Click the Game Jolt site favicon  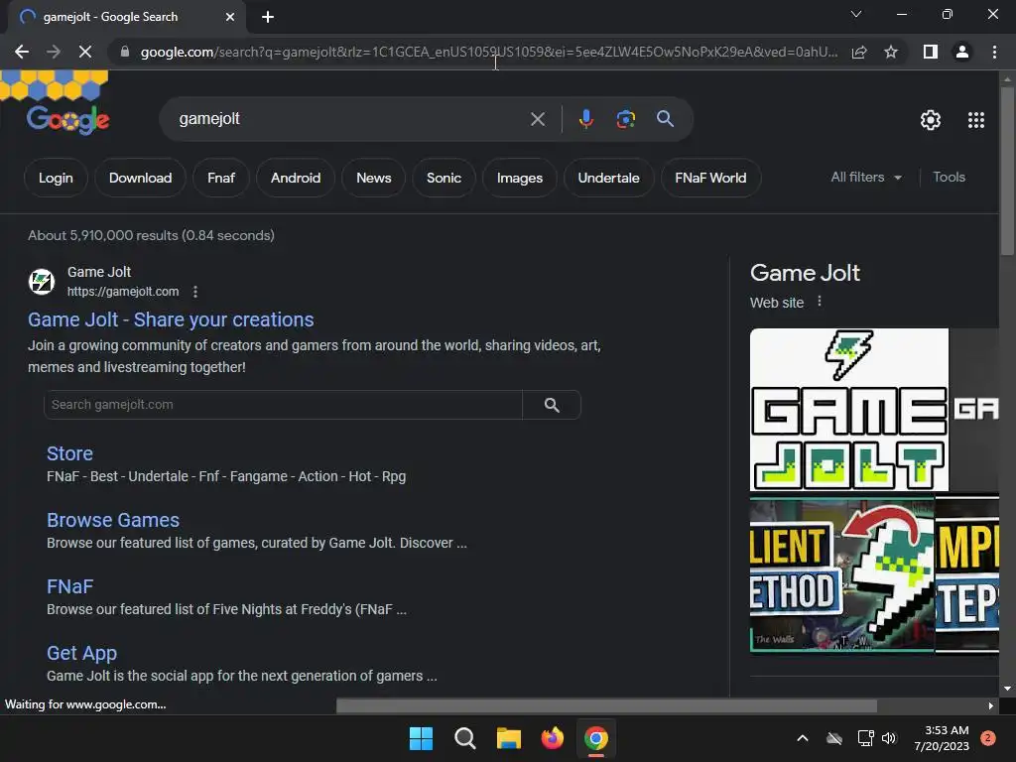coord(42,282)
